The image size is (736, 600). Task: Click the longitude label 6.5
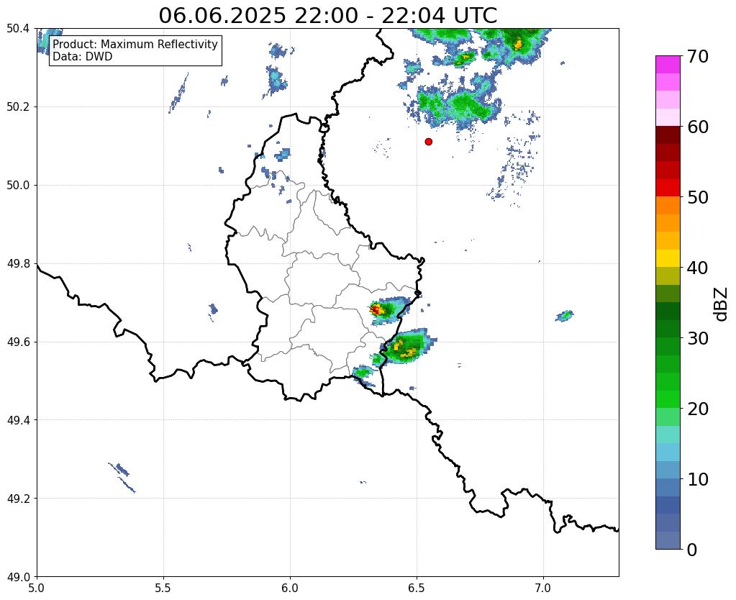tap(417, 588)
